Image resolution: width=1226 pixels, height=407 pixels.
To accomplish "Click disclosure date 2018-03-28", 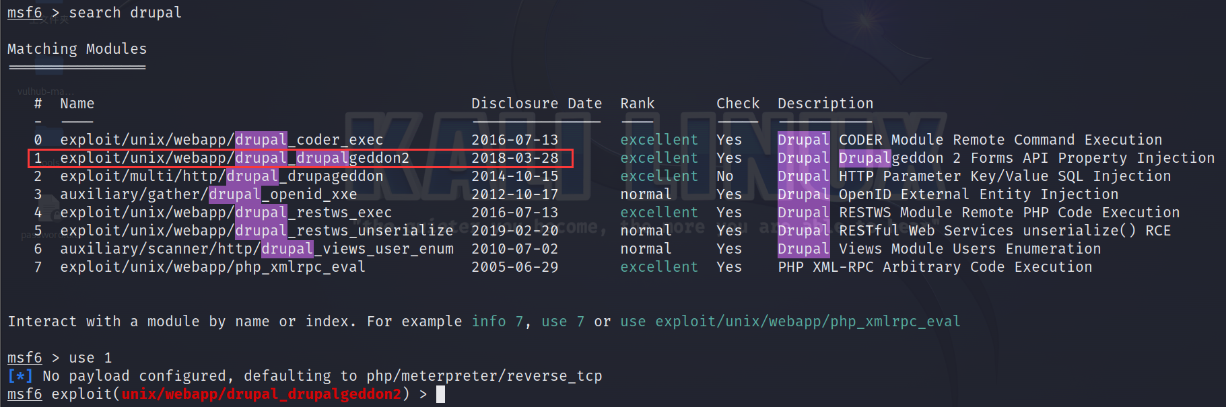I will 515,158.
